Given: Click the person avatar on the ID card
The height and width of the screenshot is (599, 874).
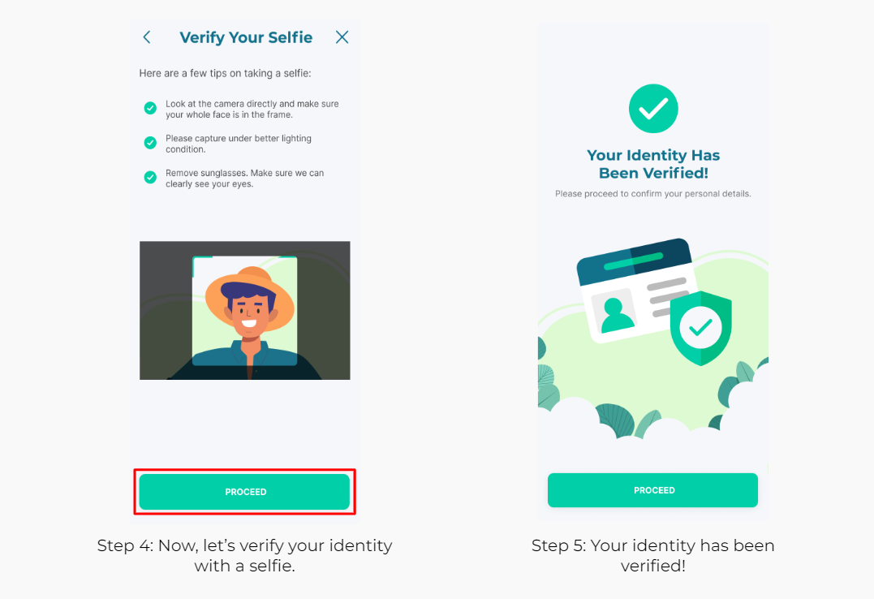Looking at the screenshot, I should click(x=614, y=316).
